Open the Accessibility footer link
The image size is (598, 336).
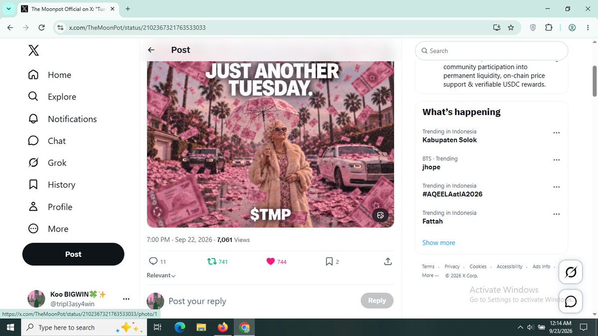click(509, 267)
